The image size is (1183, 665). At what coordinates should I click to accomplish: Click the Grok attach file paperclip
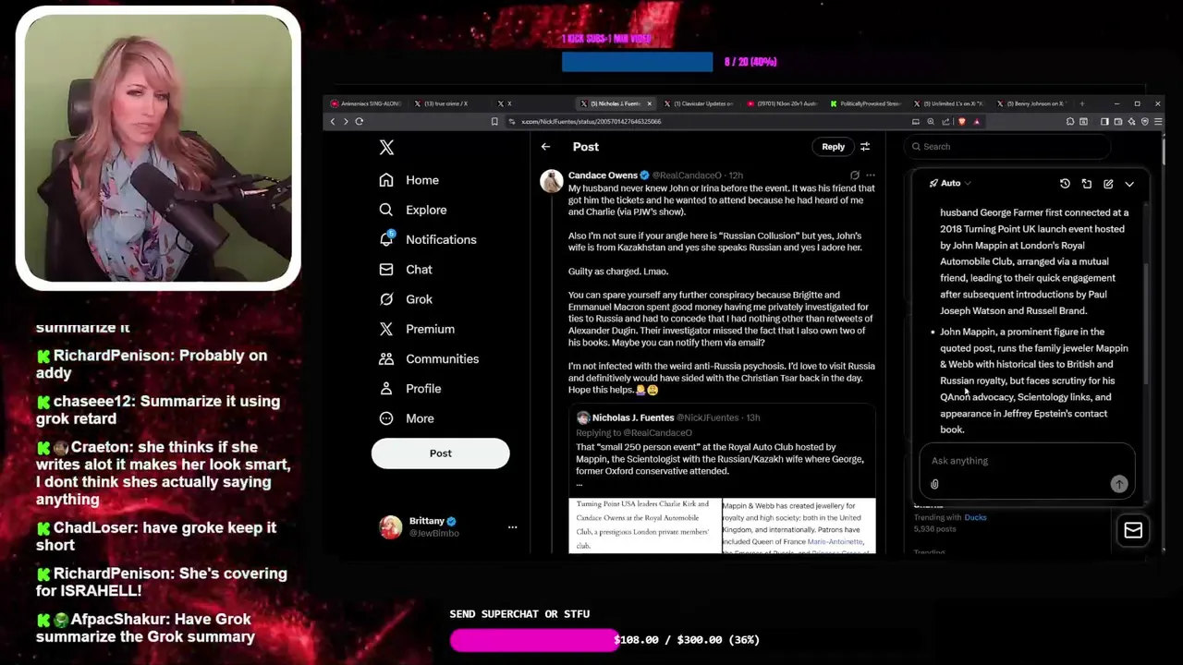click(x=934, y=484)
